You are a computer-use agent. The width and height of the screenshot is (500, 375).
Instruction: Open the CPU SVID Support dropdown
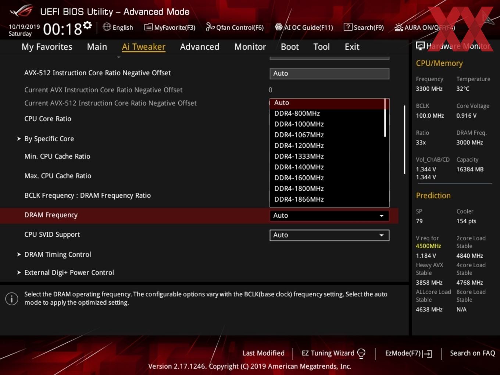(x=329, y=235)
